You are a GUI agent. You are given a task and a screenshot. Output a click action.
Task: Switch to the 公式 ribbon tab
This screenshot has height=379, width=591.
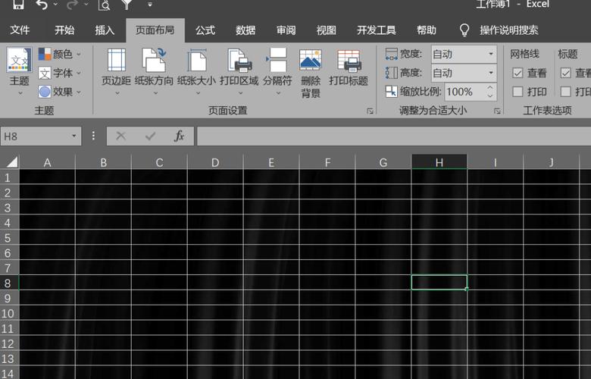[205, 30]
